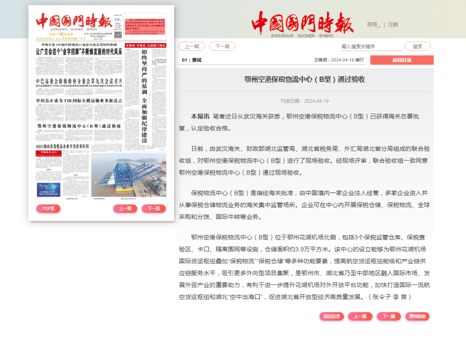This screenshot has width=466, height=342.
Task: Open AEO助山东危化品企业 article on page
Action: (62, 146)
